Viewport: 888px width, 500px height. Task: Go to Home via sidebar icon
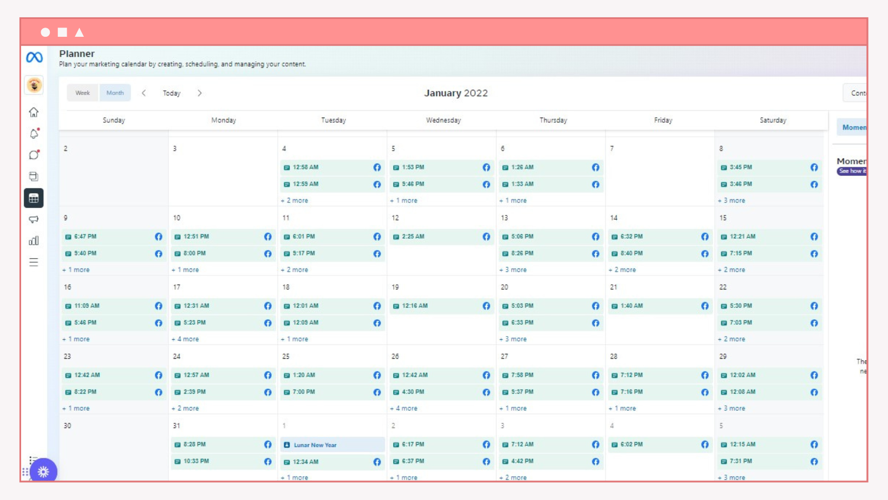34,112
